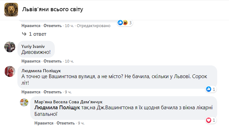
Task: Click Отредактировано to view edit history
Action: (93, 26)
